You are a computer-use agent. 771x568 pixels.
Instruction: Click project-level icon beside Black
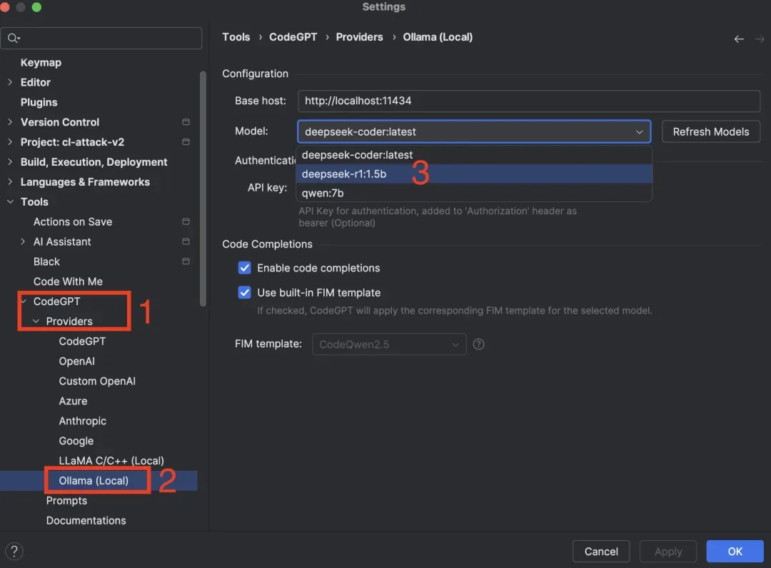coord(186,262)
